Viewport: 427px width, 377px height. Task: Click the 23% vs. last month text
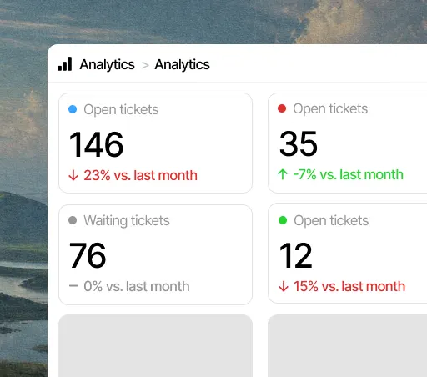[141, 176]
